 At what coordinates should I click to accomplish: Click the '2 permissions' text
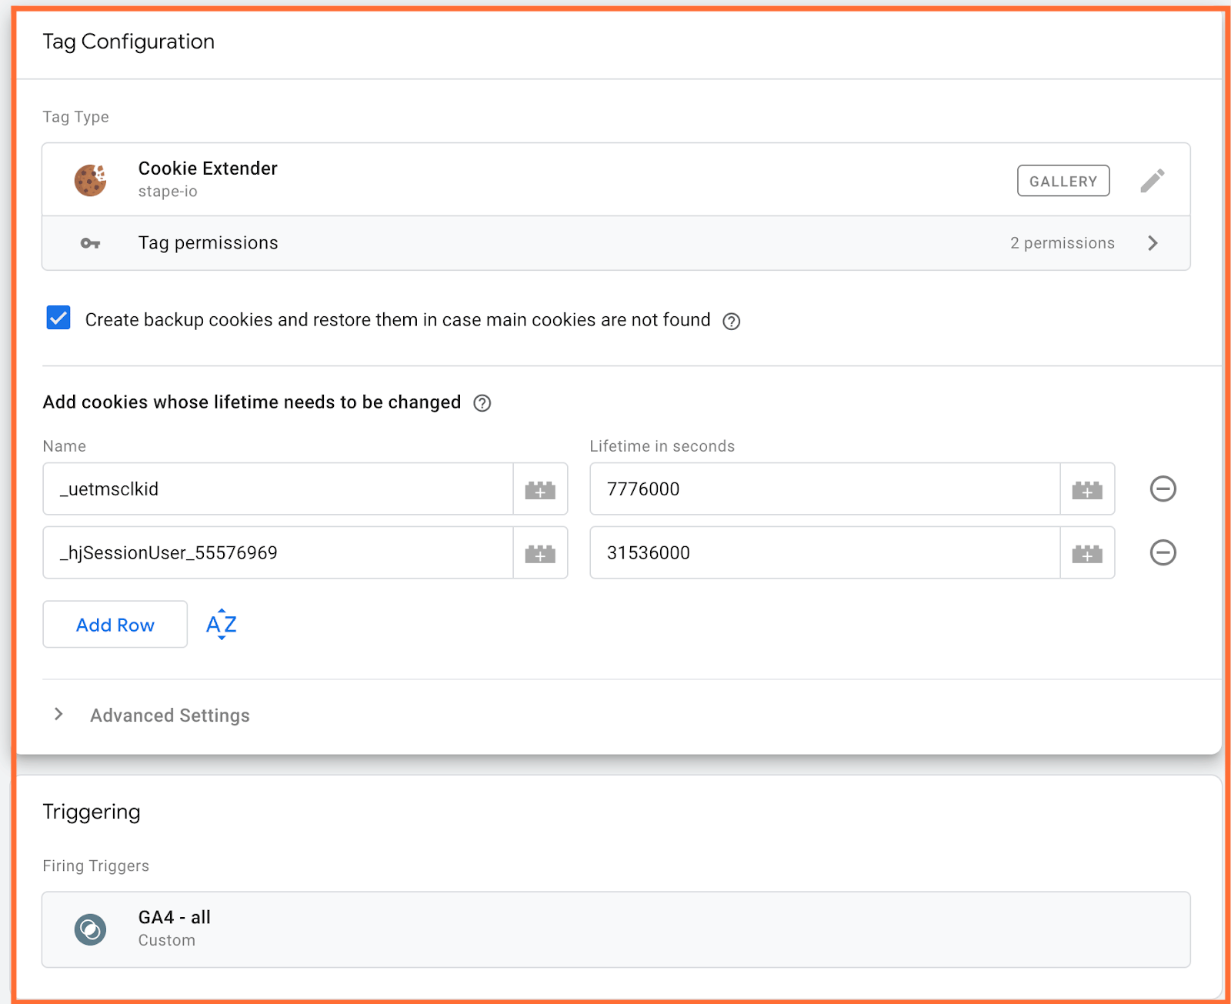coord(1063,243)
